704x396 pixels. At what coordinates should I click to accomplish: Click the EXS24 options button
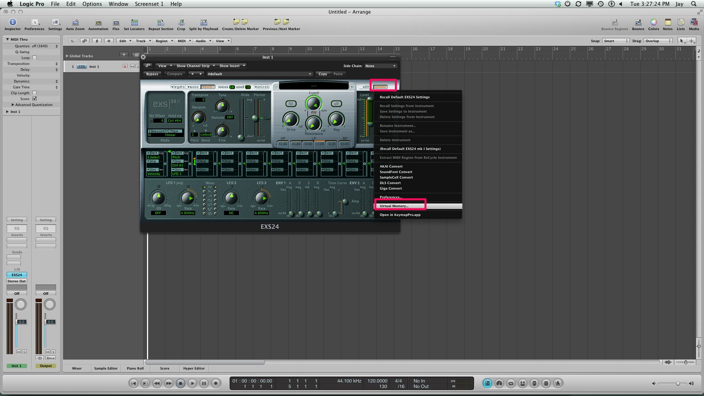point(380,87)
